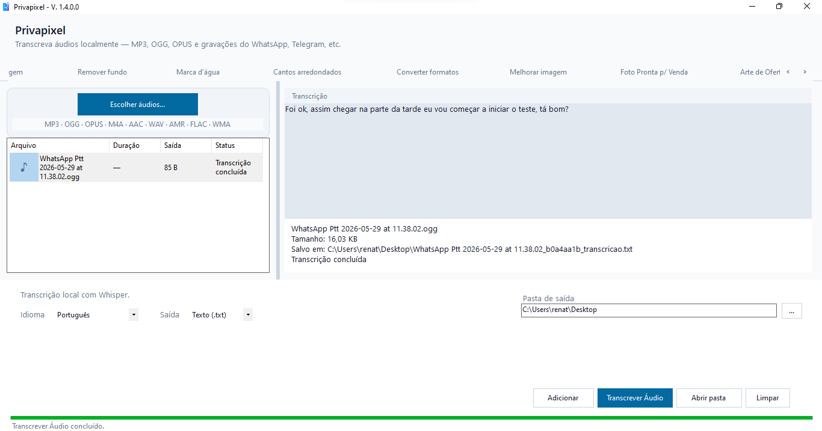Sort by the Duração column header
822x431 pixels.
(134, 145)
